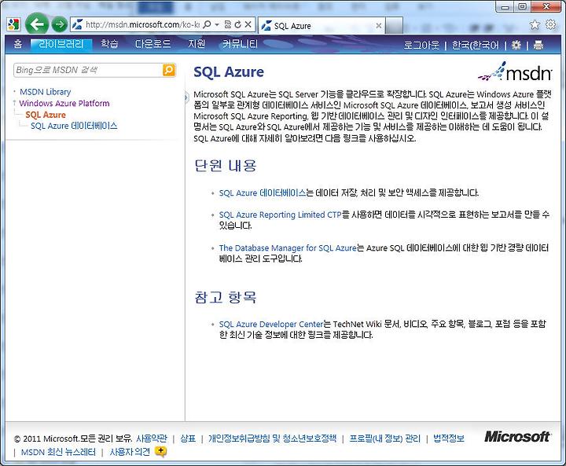Viewport: 566px width, 466px height.
Task: Click the yellow feedback speech bubble icon
Action: pyautogui.click(x=160, y=451)
